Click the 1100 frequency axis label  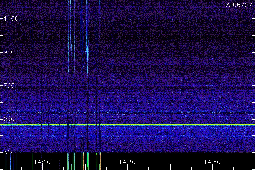coord(11,18)
